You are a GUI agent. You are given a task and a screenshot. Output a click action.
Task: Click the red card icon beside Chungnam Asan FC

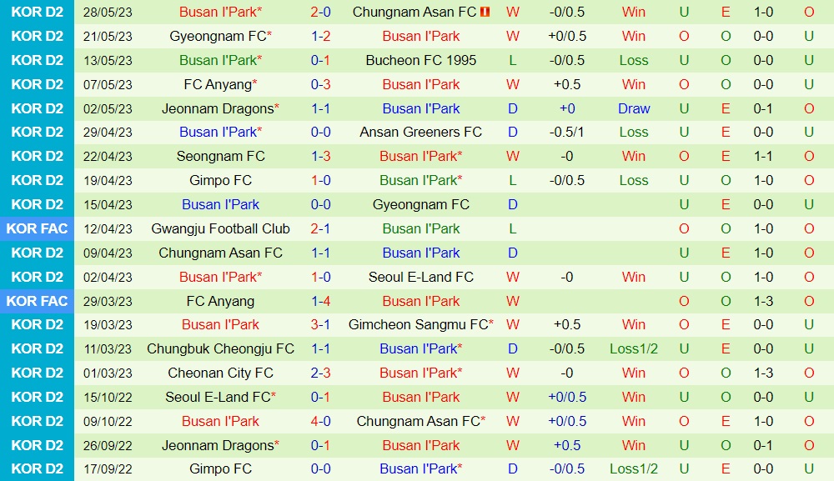[485, 13]
